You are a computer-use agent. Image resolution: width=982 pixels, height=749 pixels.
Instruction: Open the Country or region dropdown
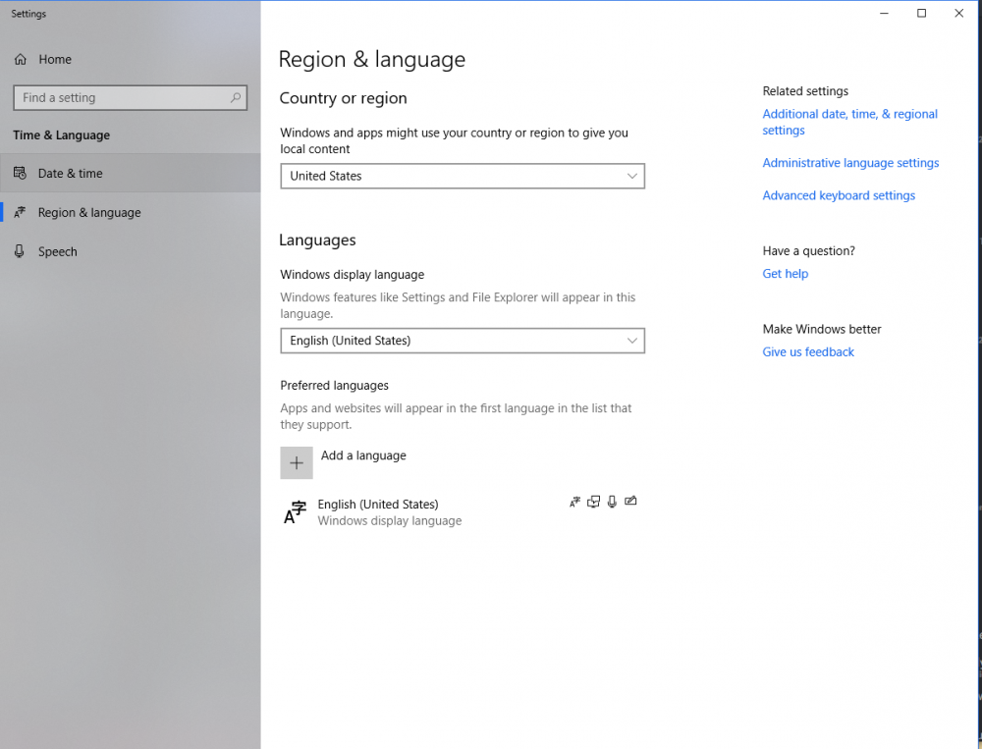coord(463,176)
